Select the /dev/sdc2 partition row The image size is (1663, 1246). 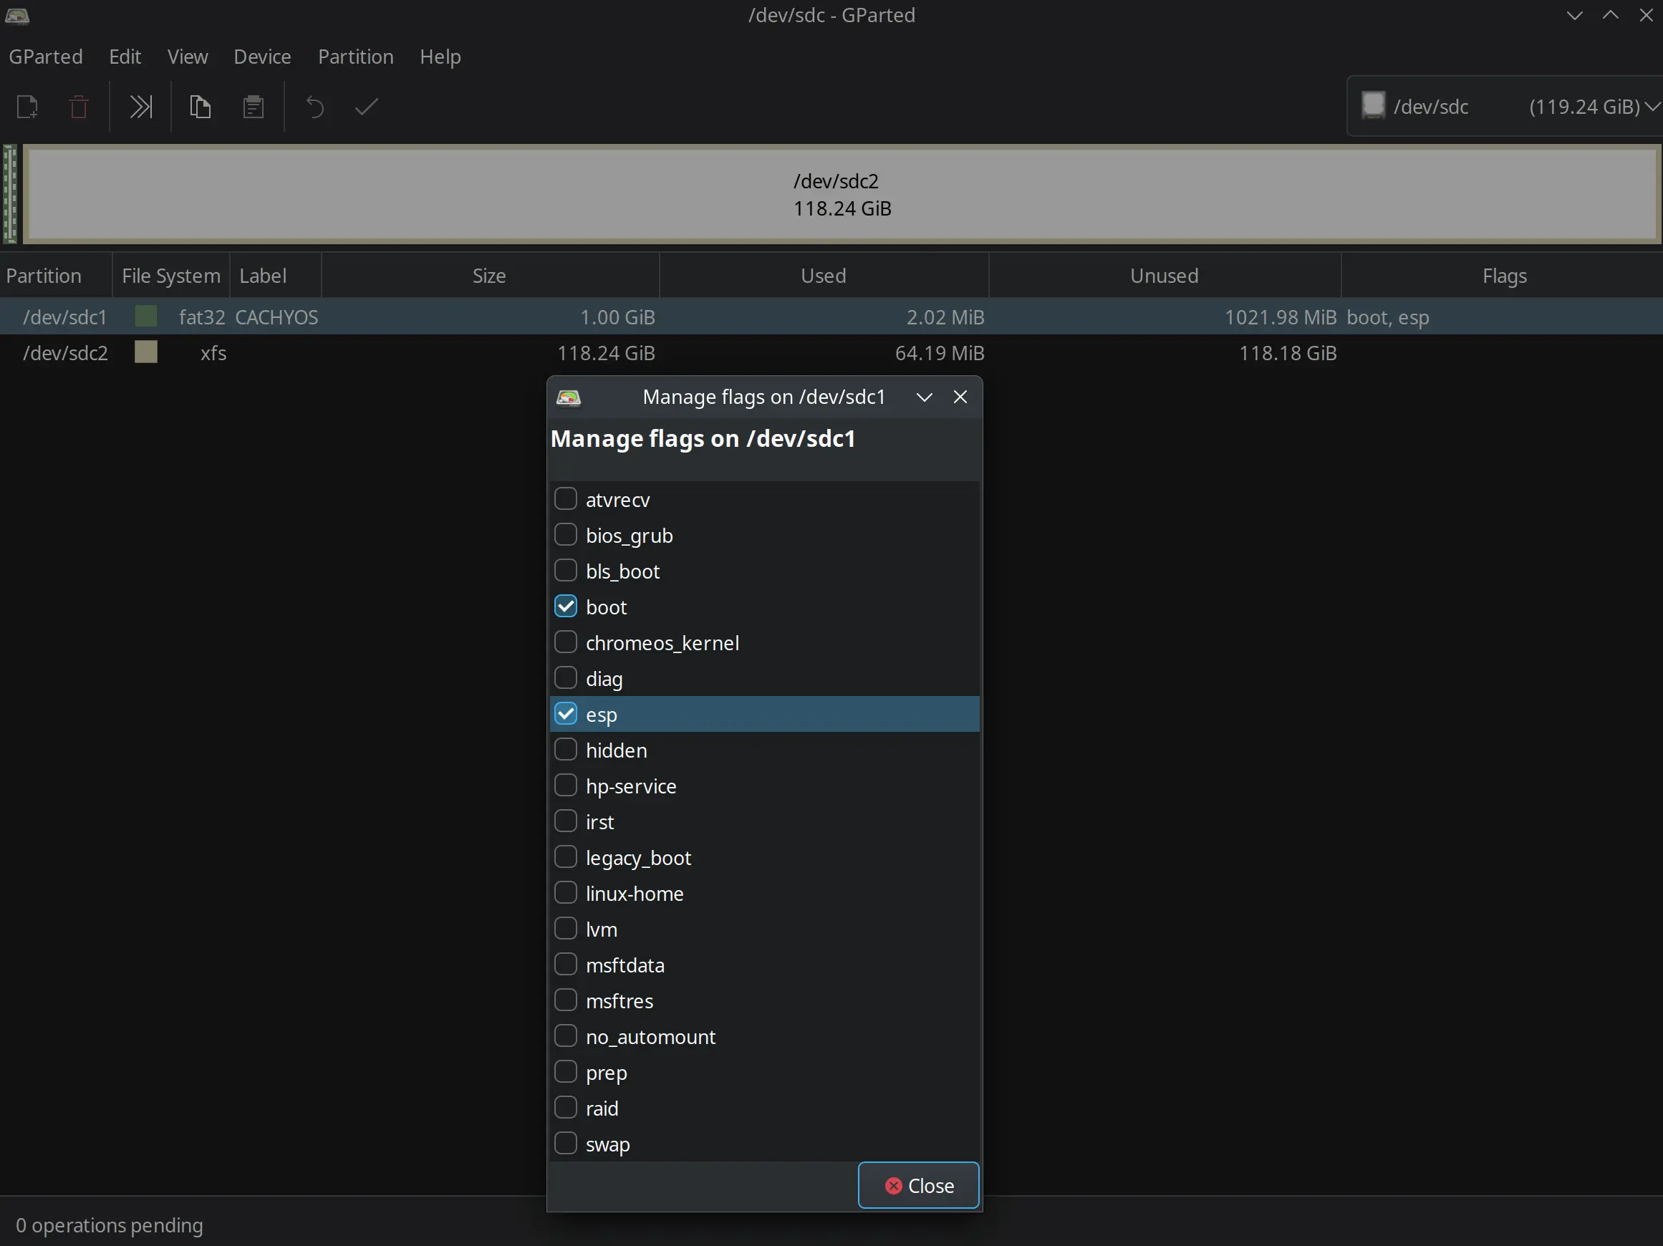point(831,352)
